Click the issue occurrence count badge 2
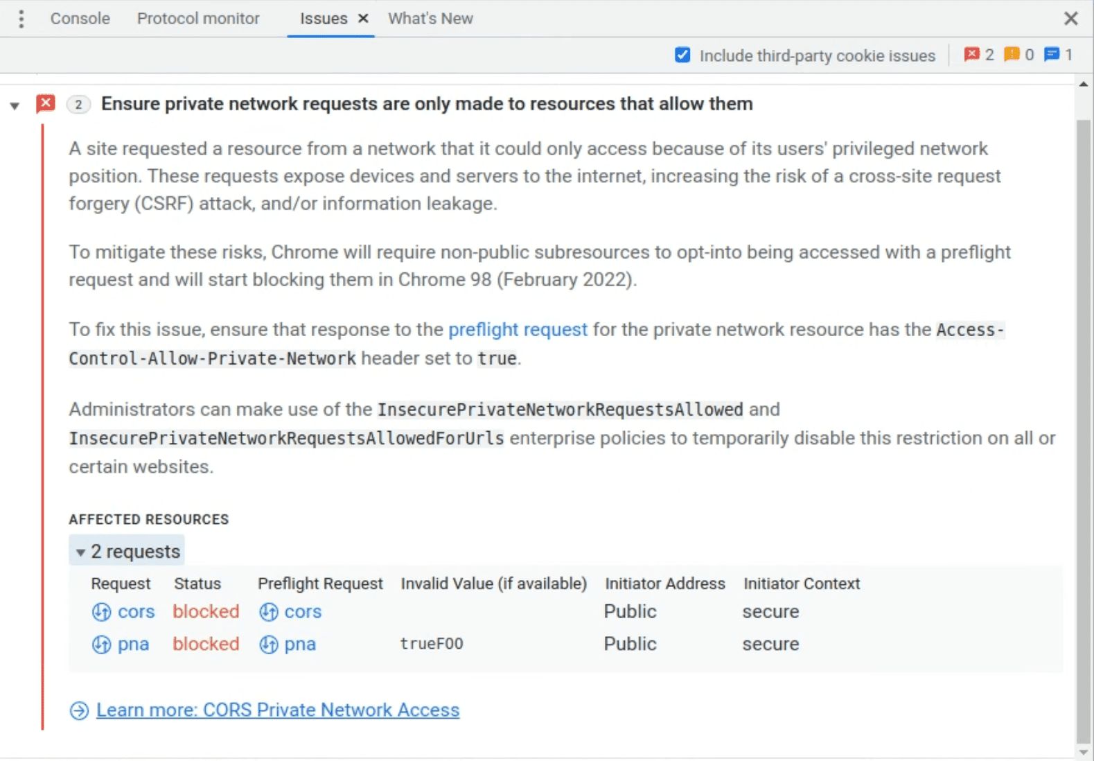The width and height of the screenshot is (1094, 761). pyautogui.click(x=78, y=104)
